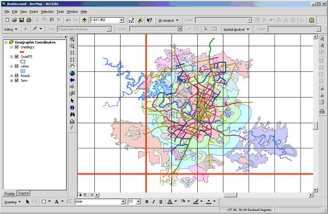Click the Add Data button
This screenshot has height=214, width=328.
tap(85, 20)
